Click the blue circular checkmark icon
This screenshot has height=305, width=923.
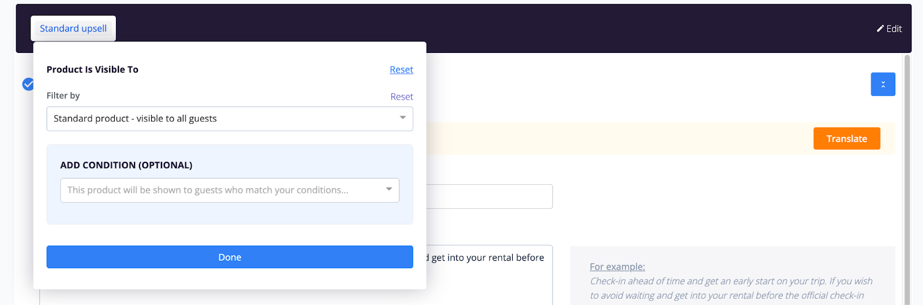pos(28,84)
